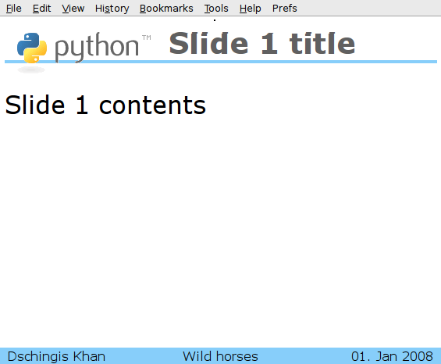Click the Slide 1 contents text

105,105
